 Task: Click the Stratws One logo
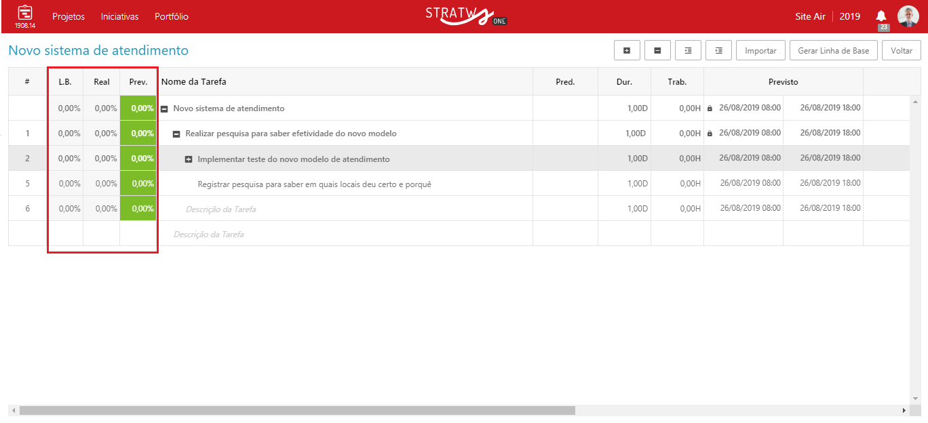click(465, 16)
